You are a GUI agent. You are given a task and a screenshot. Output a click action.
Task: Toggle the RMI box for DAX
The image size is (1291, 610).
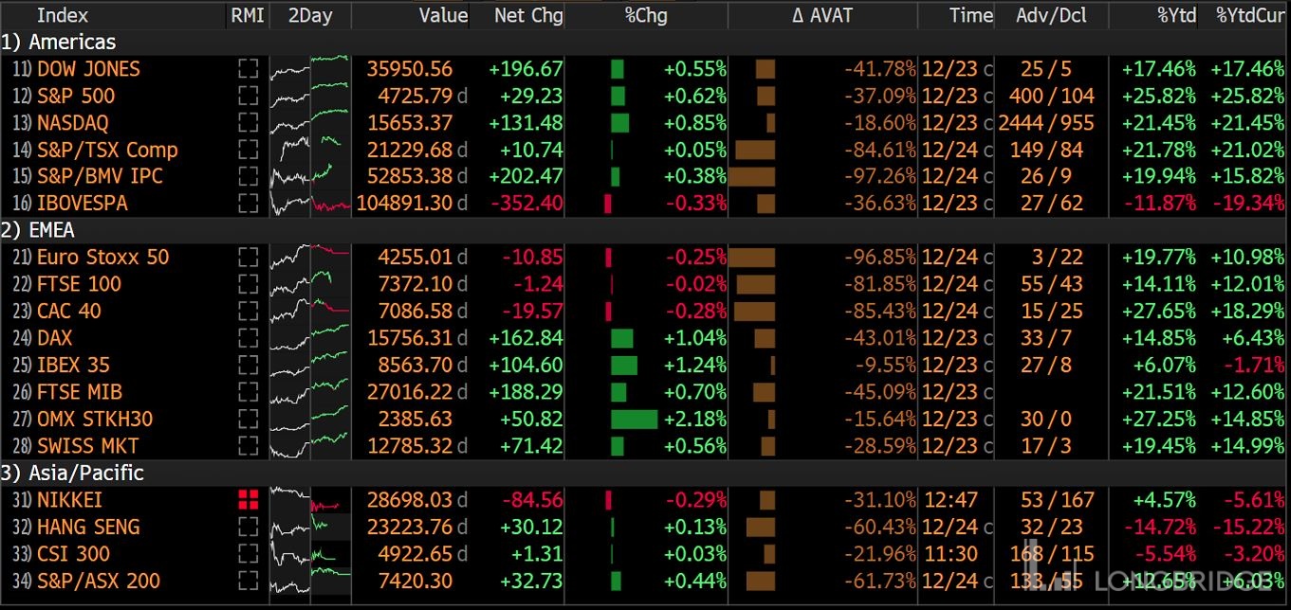(248, 338)
